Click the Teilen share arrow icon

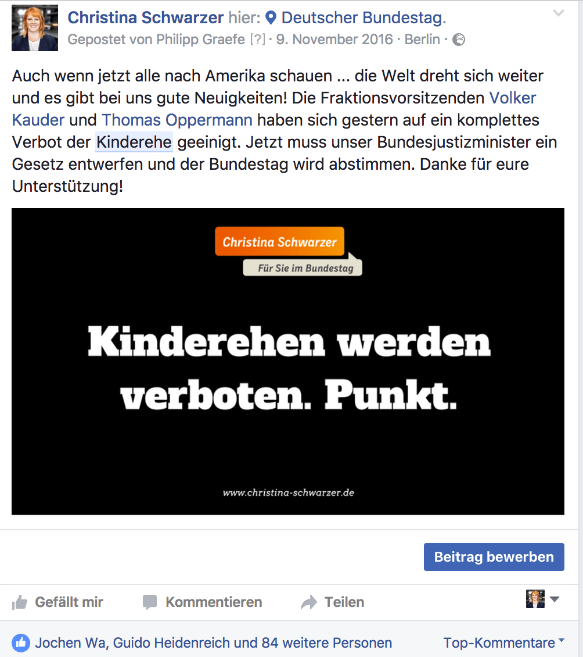[309, 602]
